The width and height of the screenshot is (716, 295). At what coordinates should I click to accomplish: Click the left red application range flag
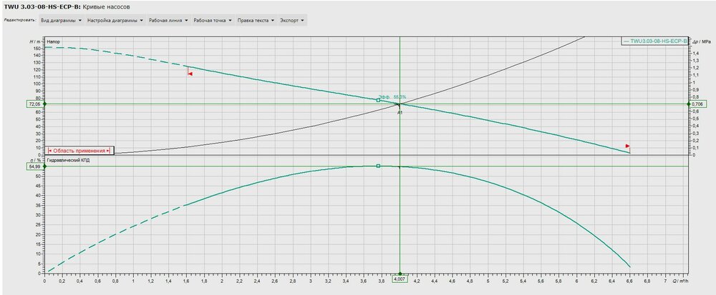click(190, 74)
